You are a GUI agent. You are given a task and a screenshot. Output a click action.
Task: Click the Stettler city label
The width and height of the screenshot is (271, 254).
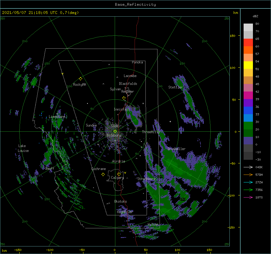(176, 87)
